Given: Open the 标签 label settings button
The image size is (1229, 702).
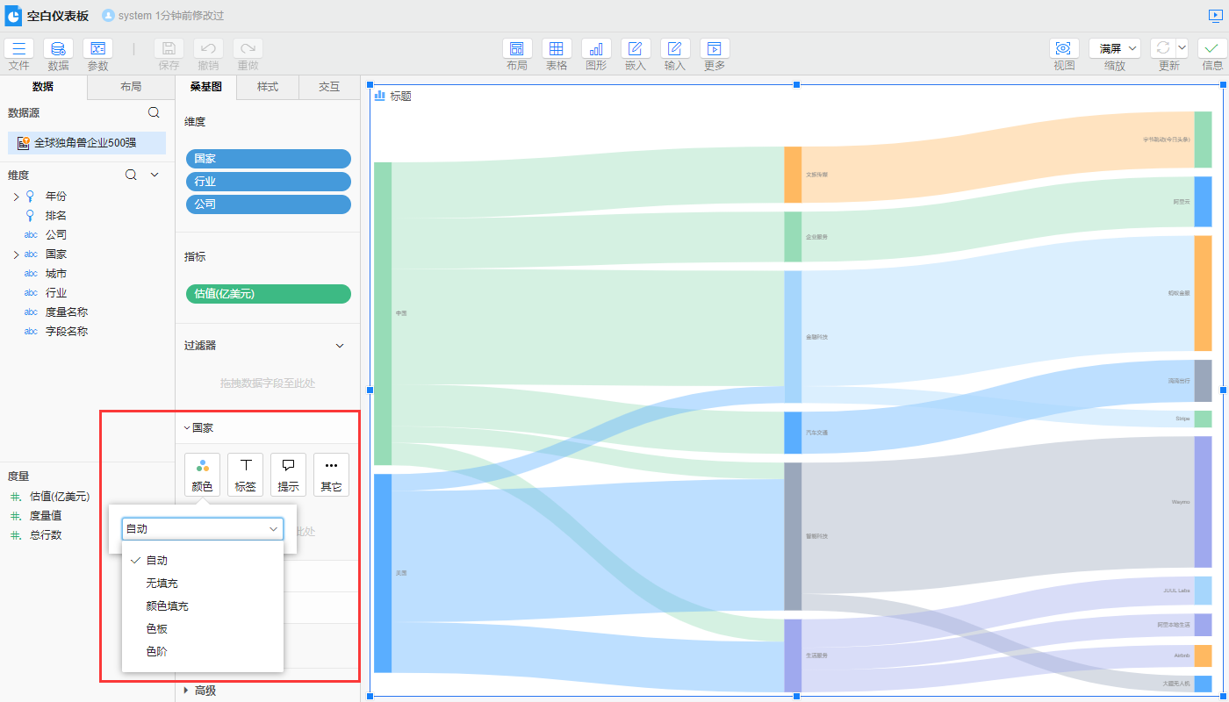Looking at the screenshot, I should click(x=245, y=475).
